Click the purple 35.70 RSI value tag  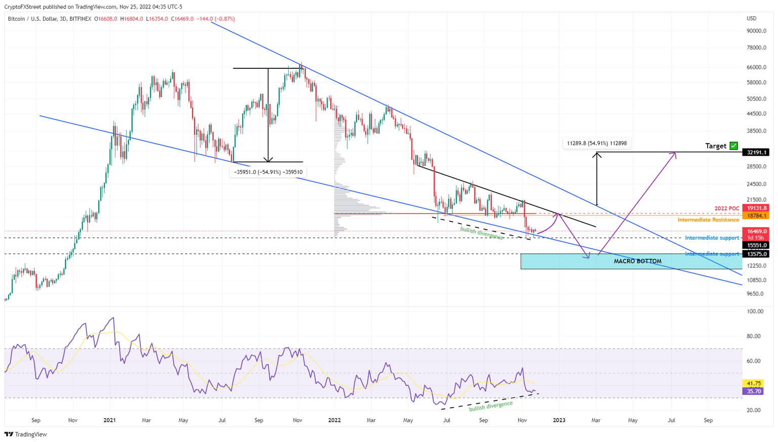(x=752, y=391)
